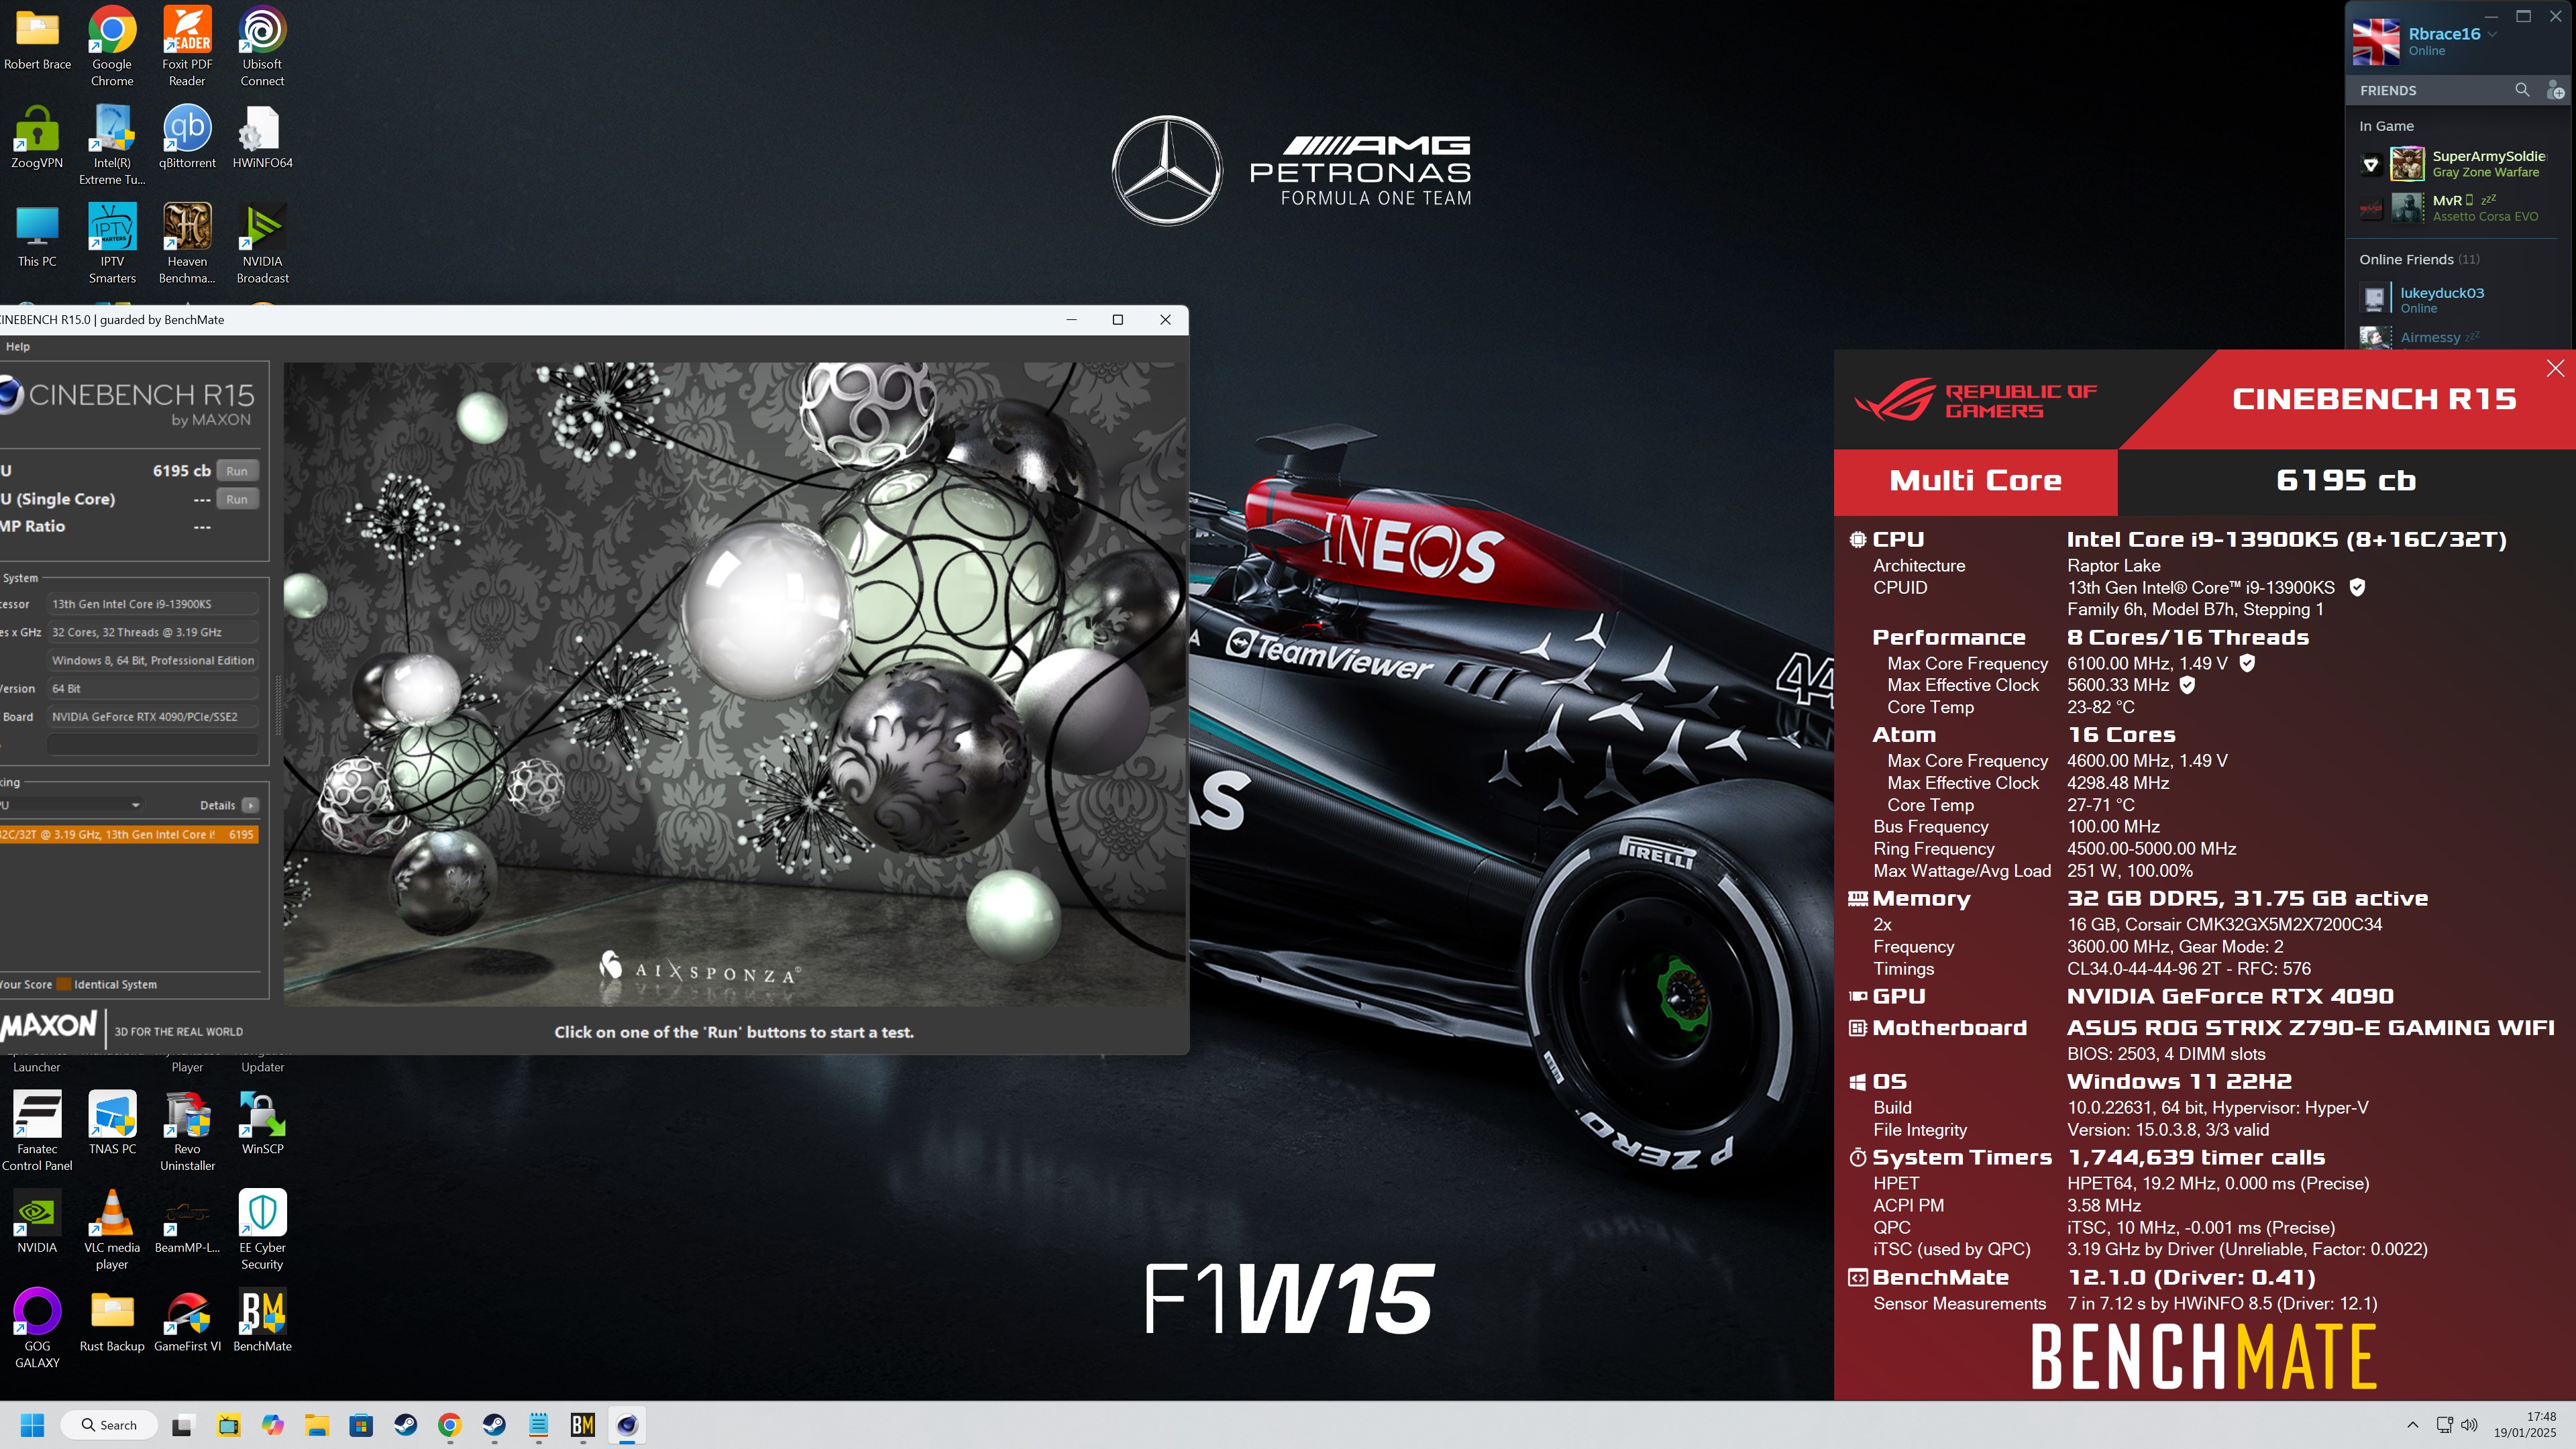
Task: Open Heaven Benchmark desktop shortcut
Action: click(187, 244)
